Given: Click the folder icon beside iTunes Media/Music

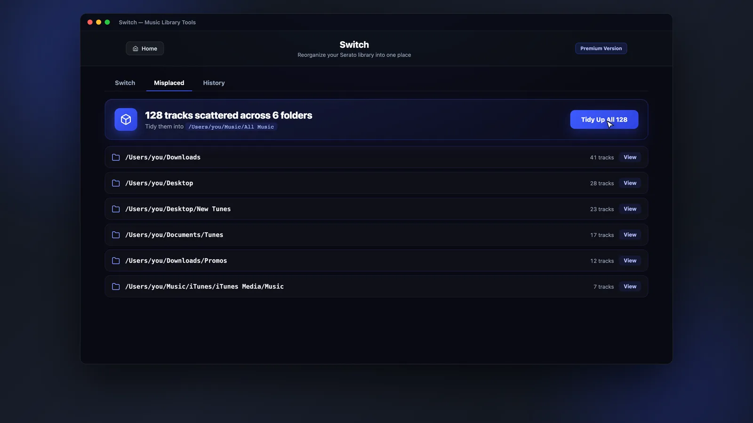Looking at the screenshot, I should coord(116,287).
